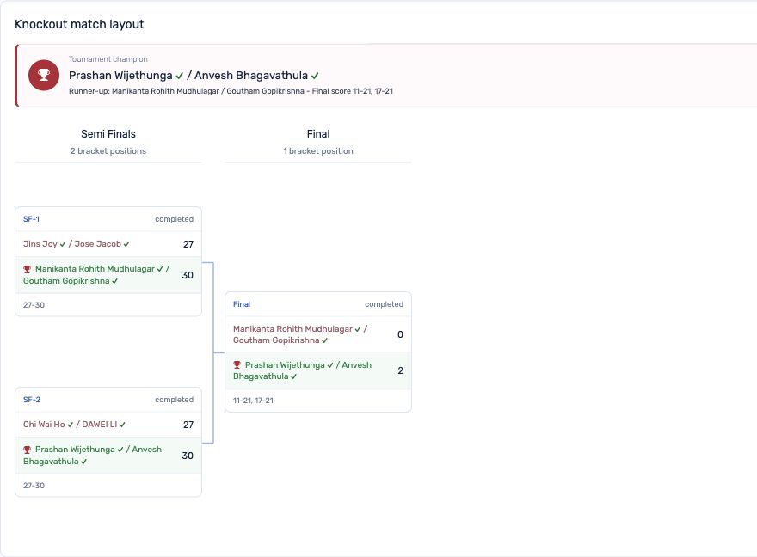This screenshot has height=557, width=757.
Task: Select the Runner-up line with final score
Action: [x=231, y=91]
